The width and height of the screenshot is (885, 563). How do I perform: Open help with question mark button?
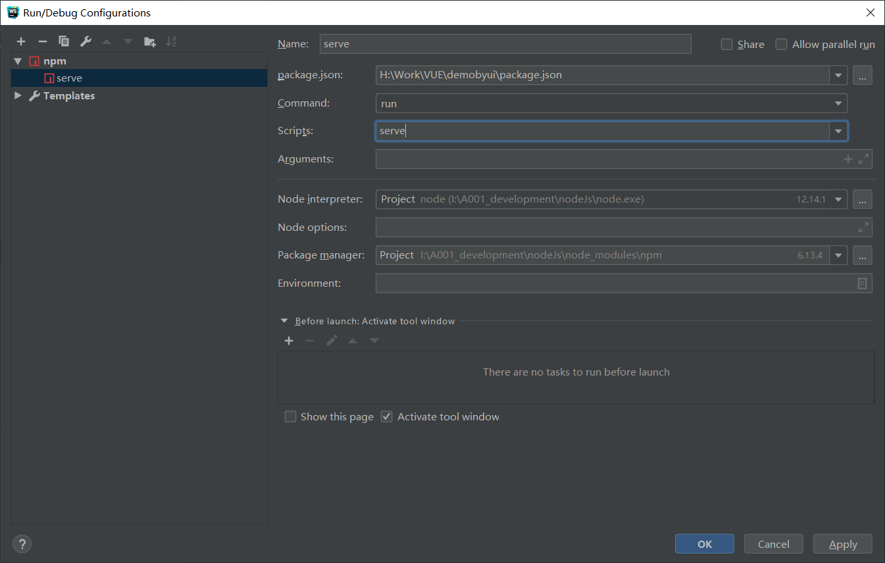22,544
